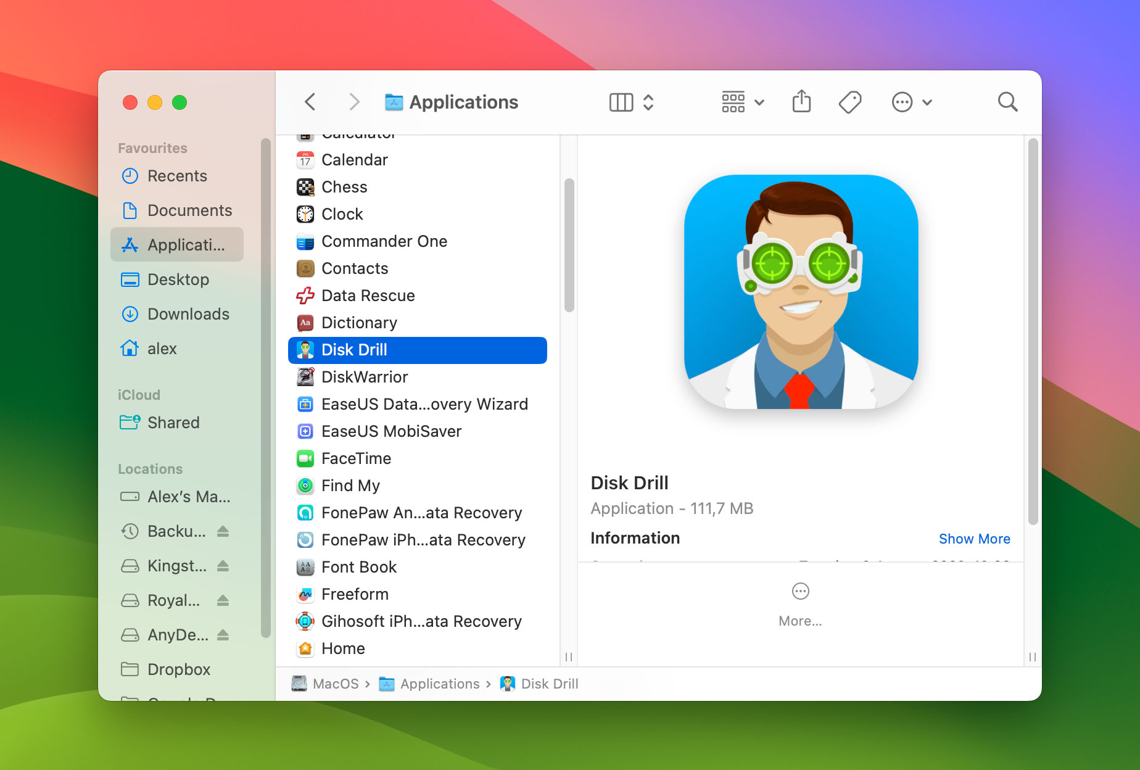The height and width of the screenshot is (770, 1140).
Task: Open the toolbar ellipsis action menu
Action: point(912,102)
